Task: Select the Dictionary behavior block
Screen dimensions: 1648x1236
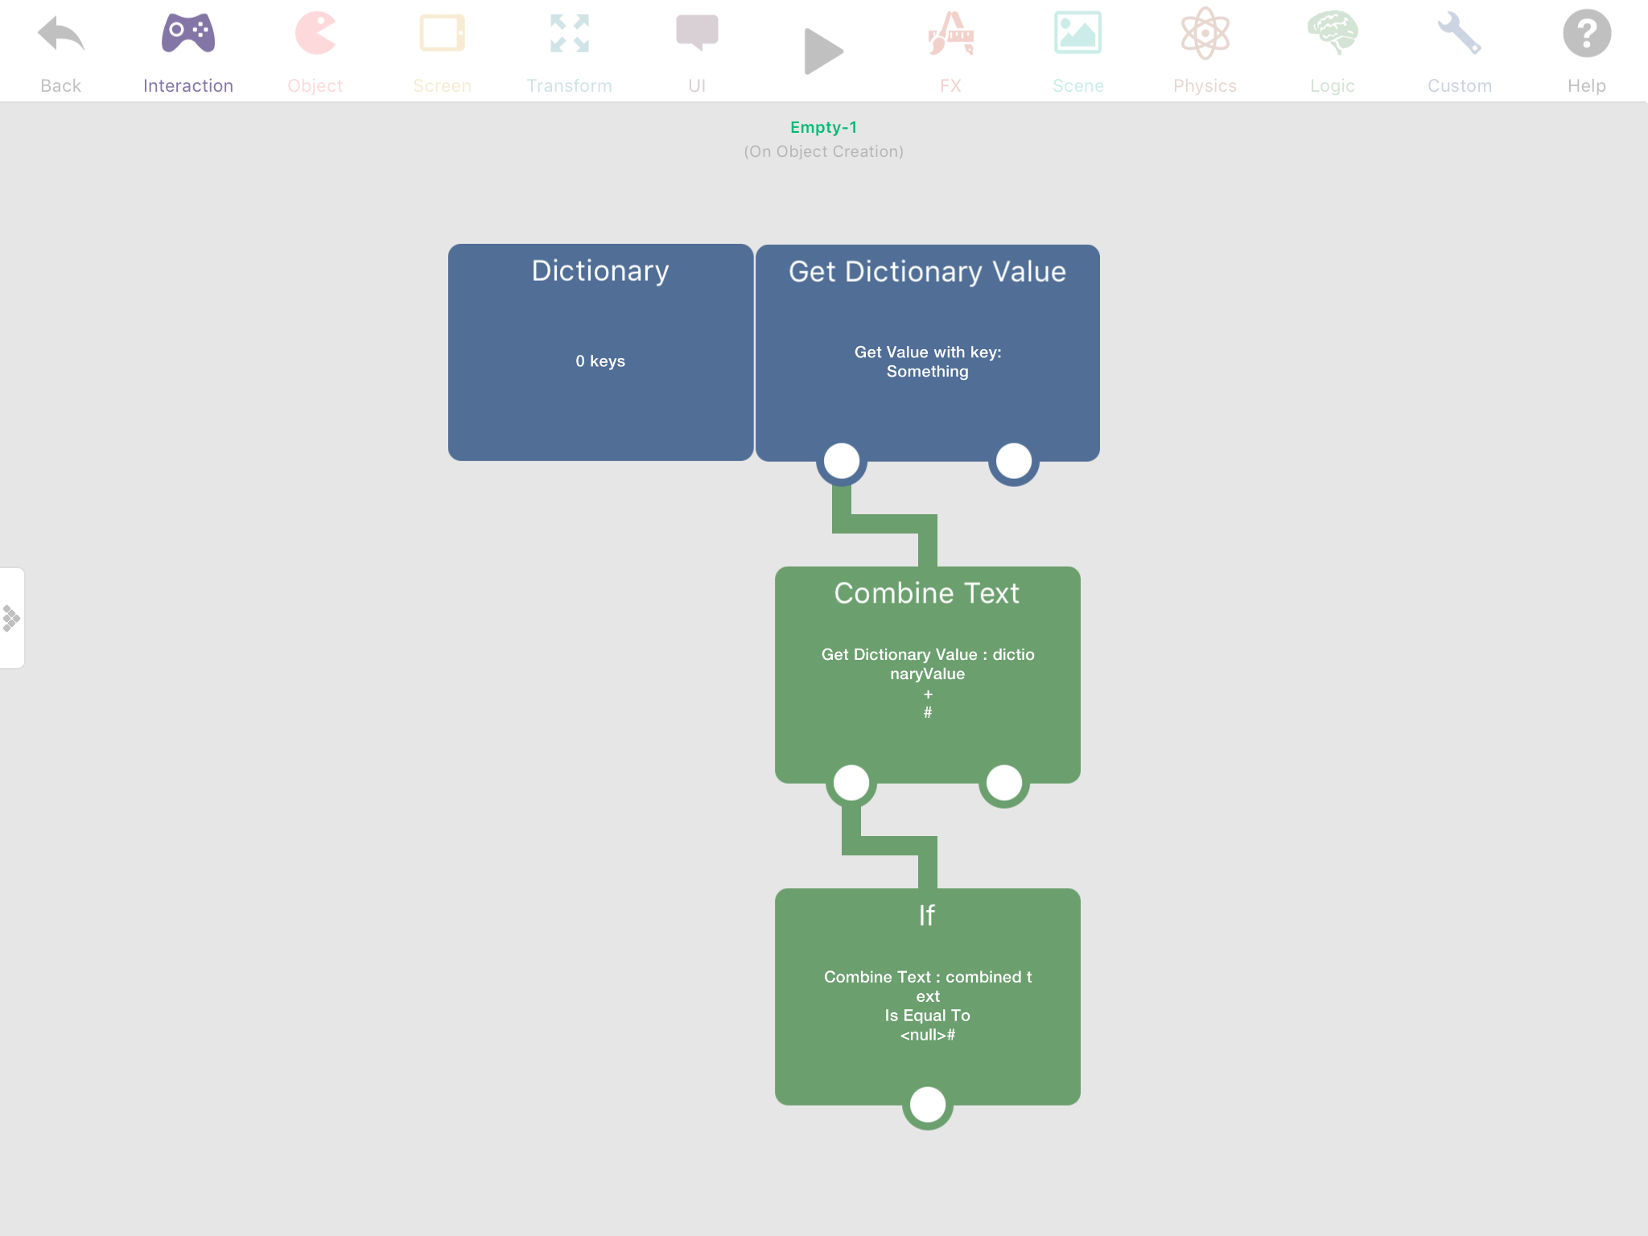Action: 600,352
